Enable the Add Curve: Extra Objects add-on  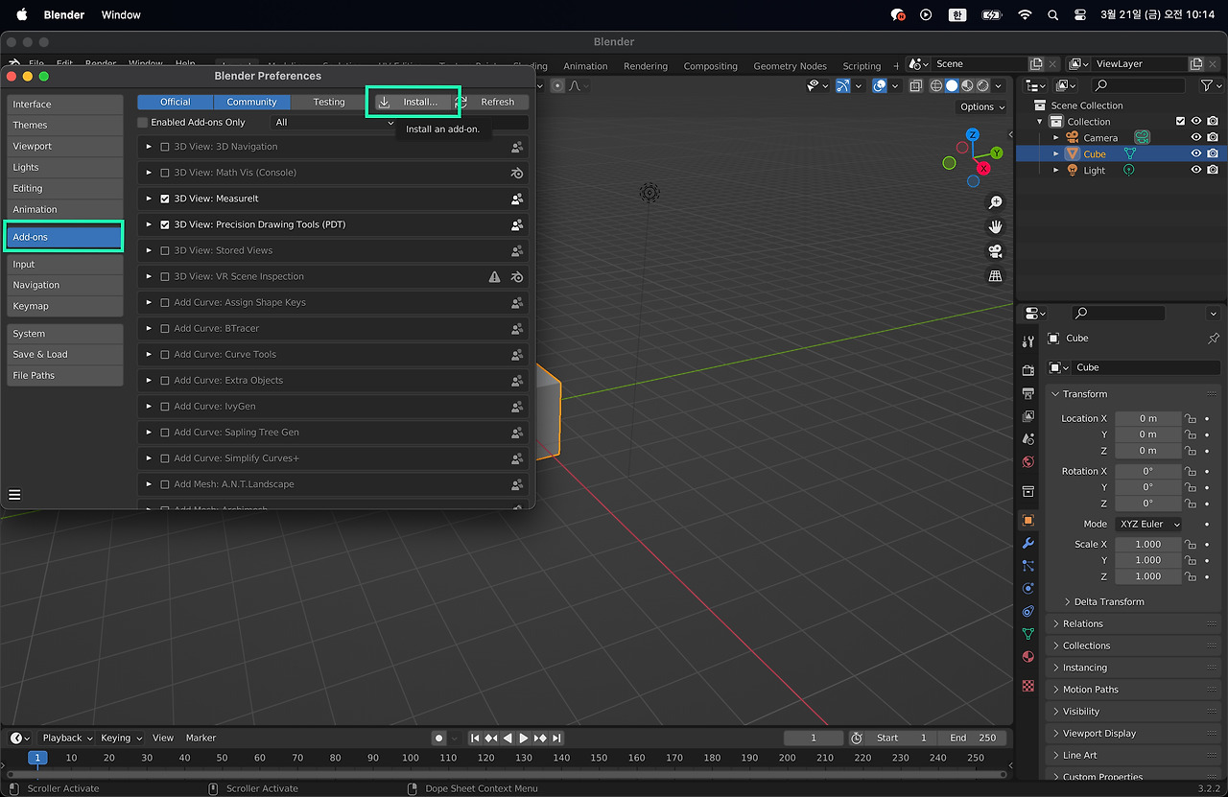click(x=165, y=380)
